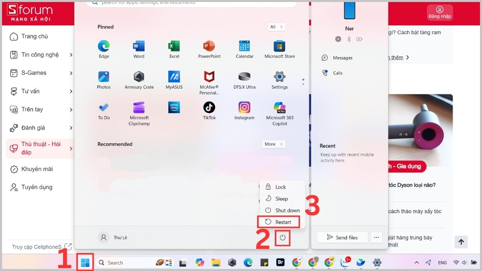Show hidden tray icons chevron
482x271 pixels.
click(x=417, y=263)
